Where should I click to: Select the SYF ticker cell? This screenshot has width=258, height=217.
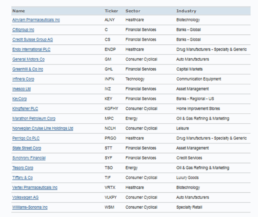(x=108, y=158)
